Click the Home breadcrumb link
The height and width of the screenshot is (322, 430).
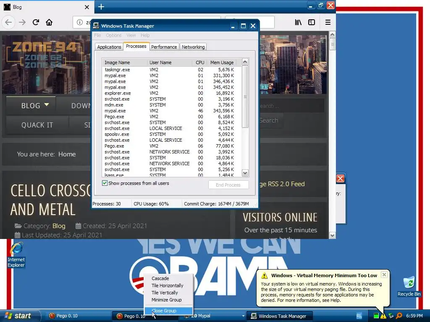(67, 154)
